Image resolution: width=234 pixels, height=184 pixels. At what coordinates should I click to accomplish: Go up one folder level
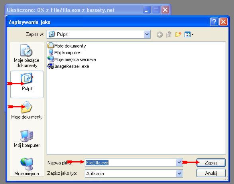point(169,34)
